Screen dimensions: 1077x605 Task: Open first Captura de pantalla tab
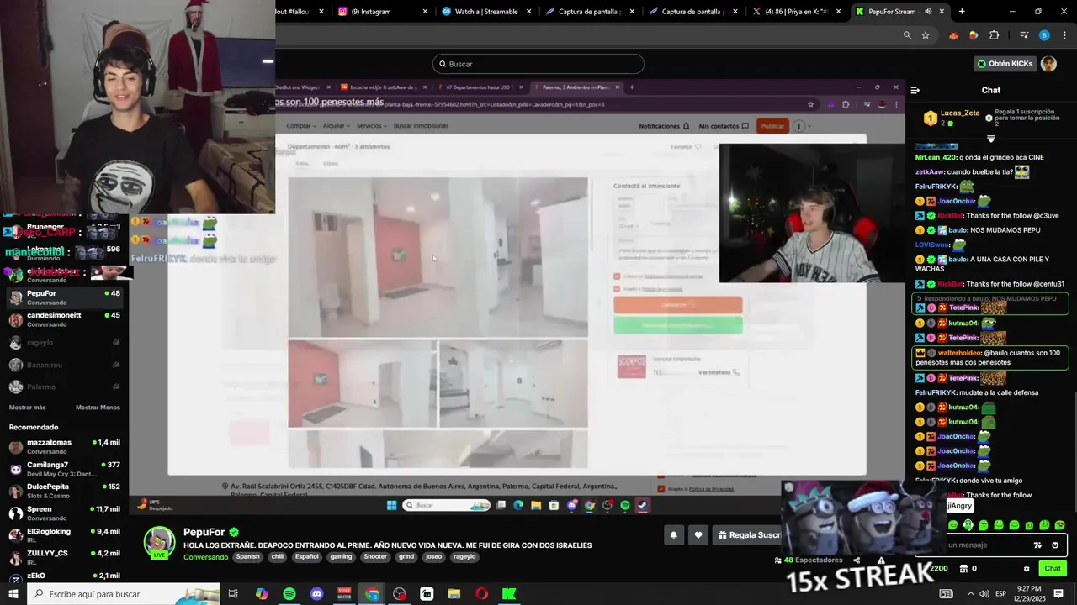click(589, 12)
